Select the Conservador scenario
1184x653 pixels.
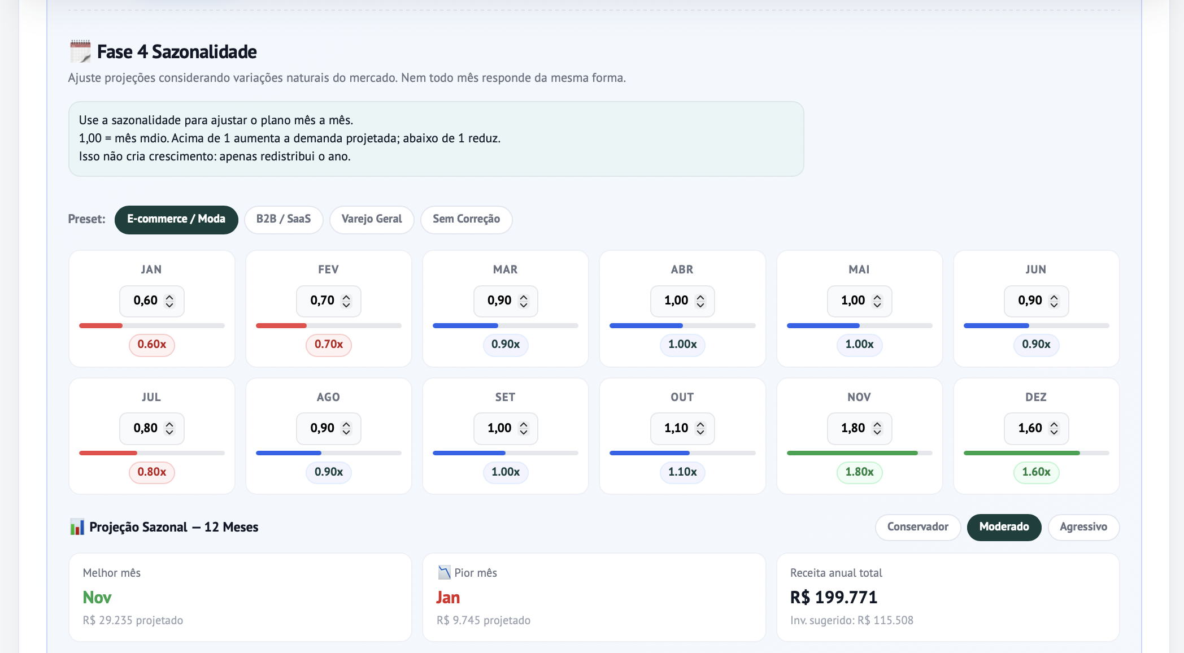point(917,527)
